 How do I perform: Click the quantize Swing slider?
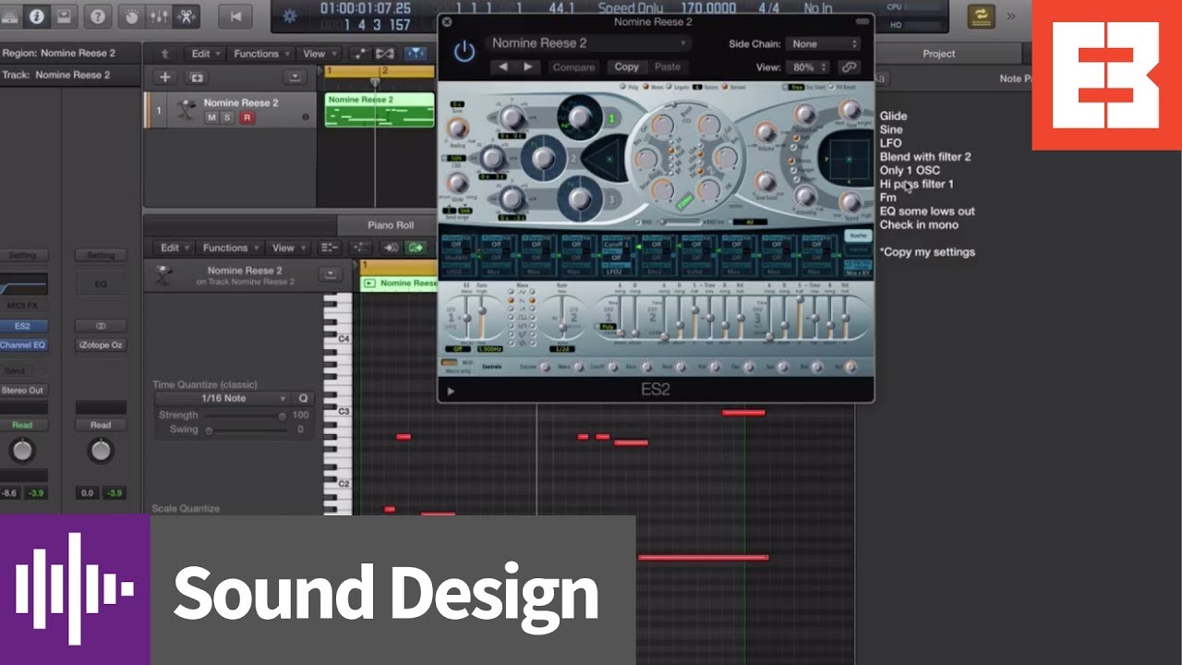point(245,429)
